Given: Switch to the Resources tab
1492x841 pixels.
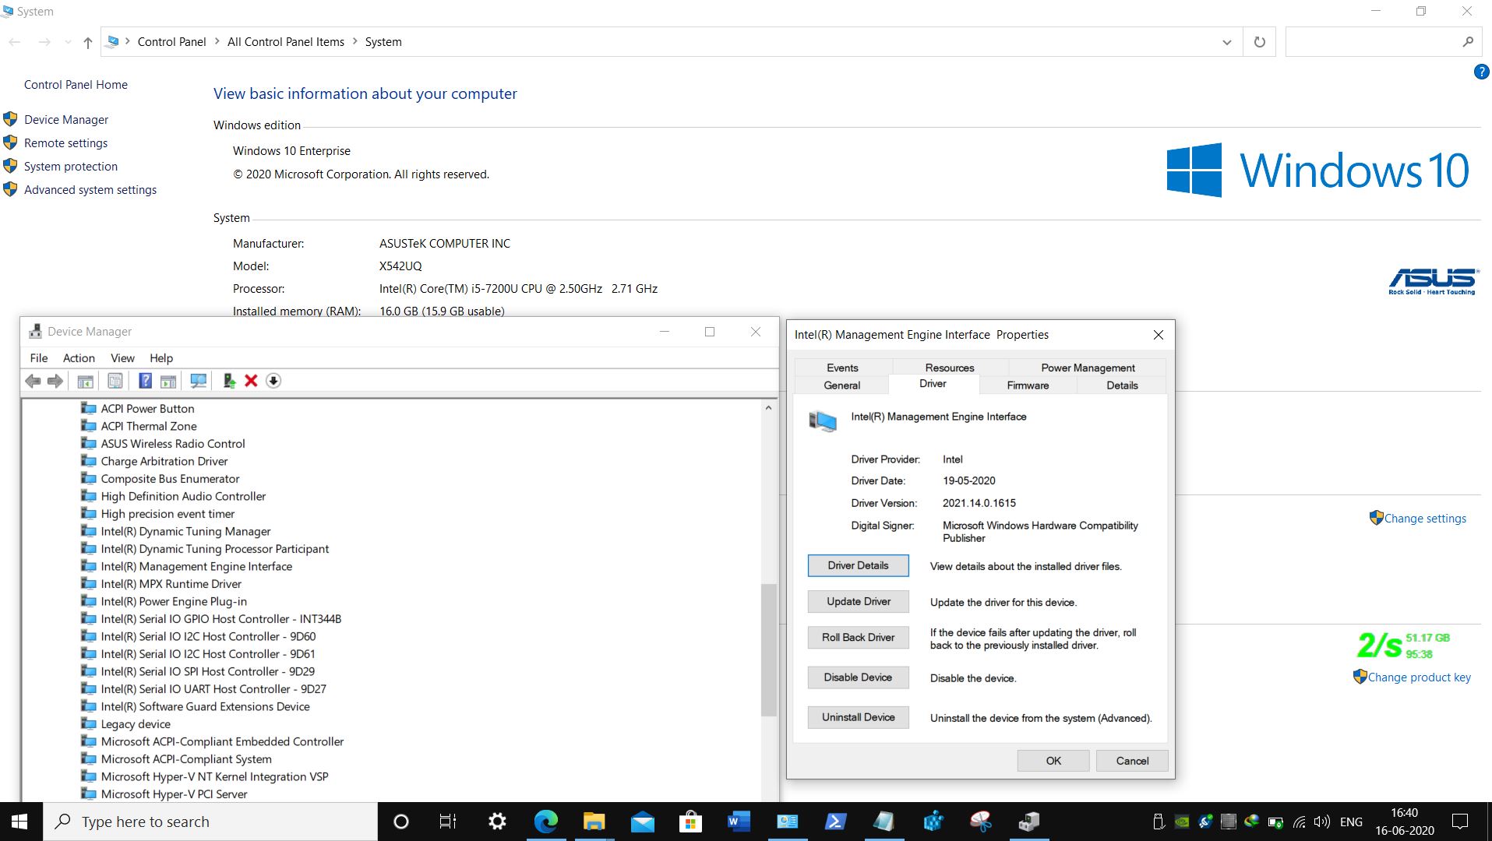Looking at the screenshot, I should tap(950, 368).
